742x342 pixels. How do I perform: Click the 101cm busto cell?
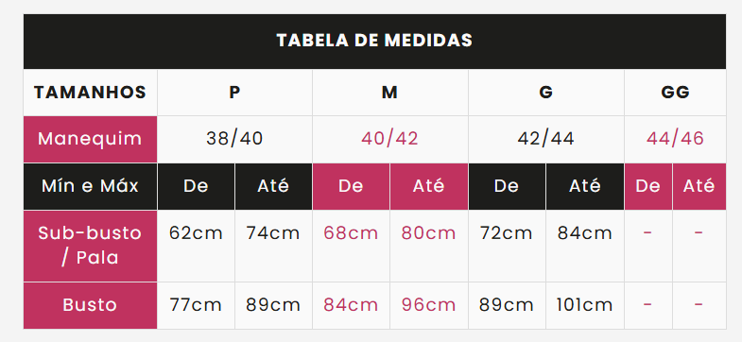coord(584,305)
